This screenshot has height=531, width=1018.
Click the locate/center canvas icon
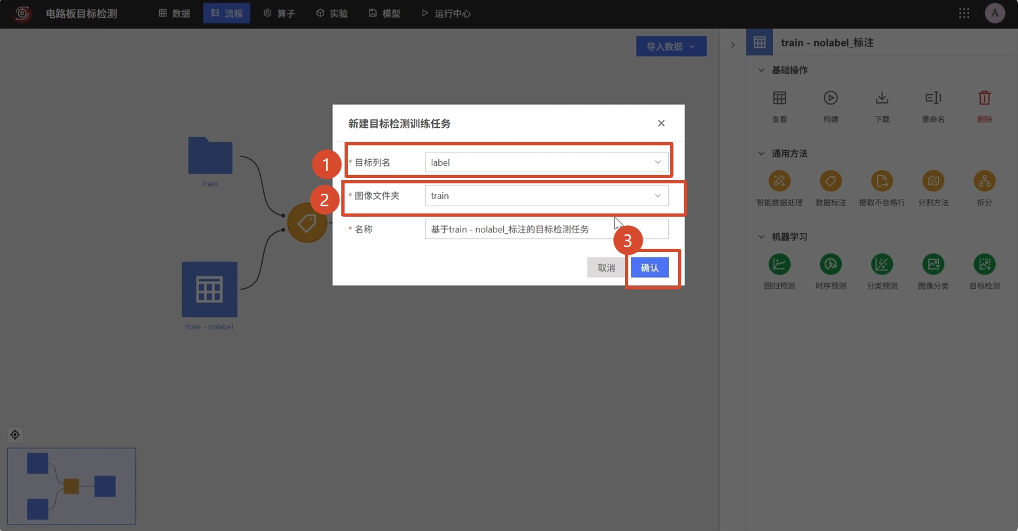tap(15, 435)
